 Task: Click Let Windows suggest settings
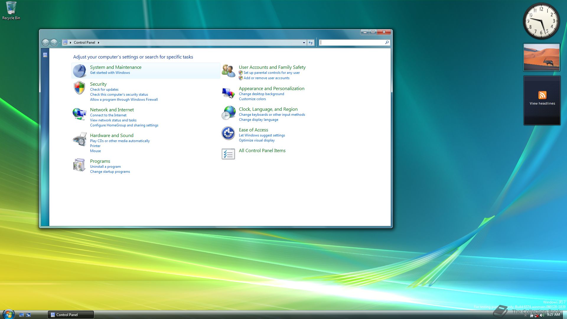click(262, 135)
